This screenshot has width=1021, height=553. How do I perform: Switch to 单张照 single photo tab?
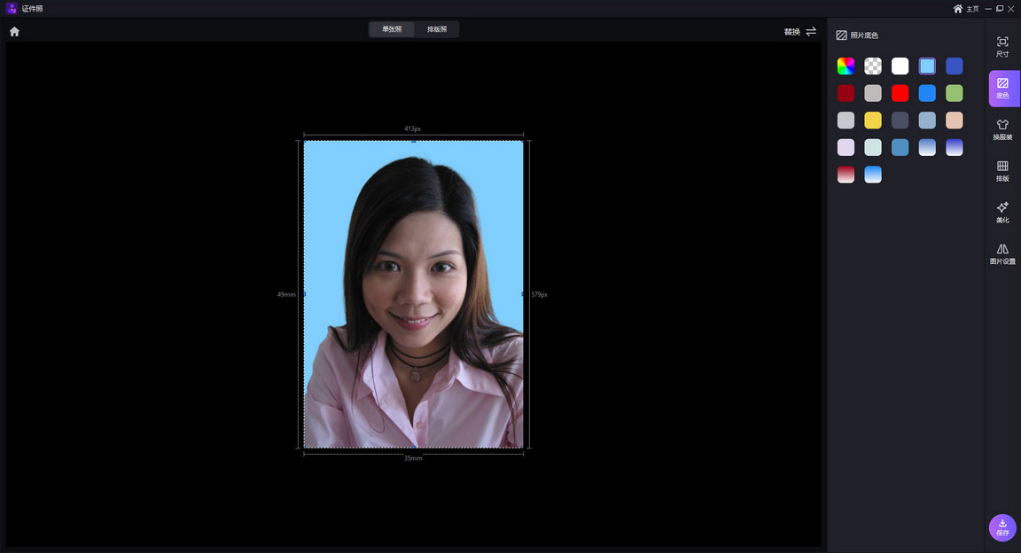coord(392,29)
